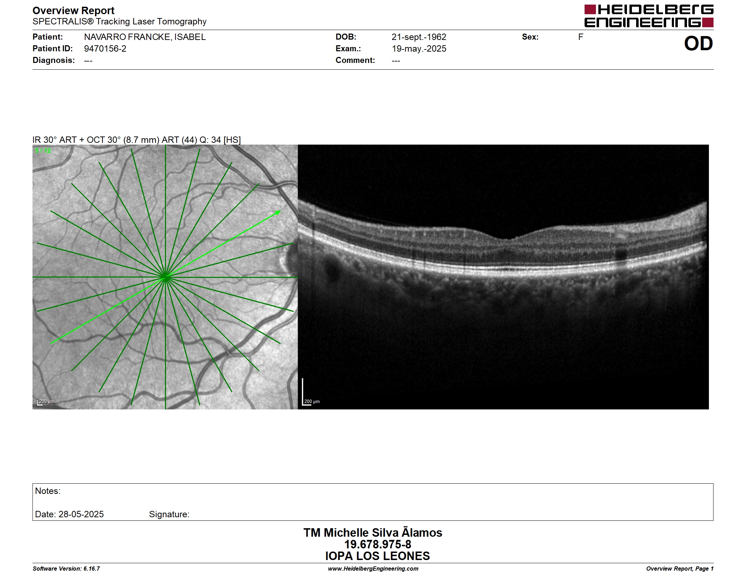The width and height of the screenshot is (746, 577).
Task: Click the 200 µm scale bar in OCT scan
Action: tap(311, 392)
